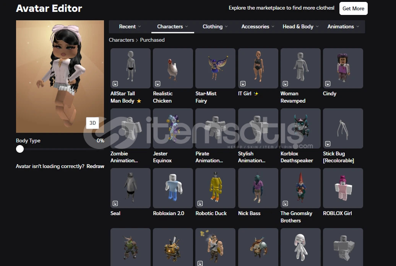
Task: Click the dynamic head icon on Cindy
Action: coord(328,83)
